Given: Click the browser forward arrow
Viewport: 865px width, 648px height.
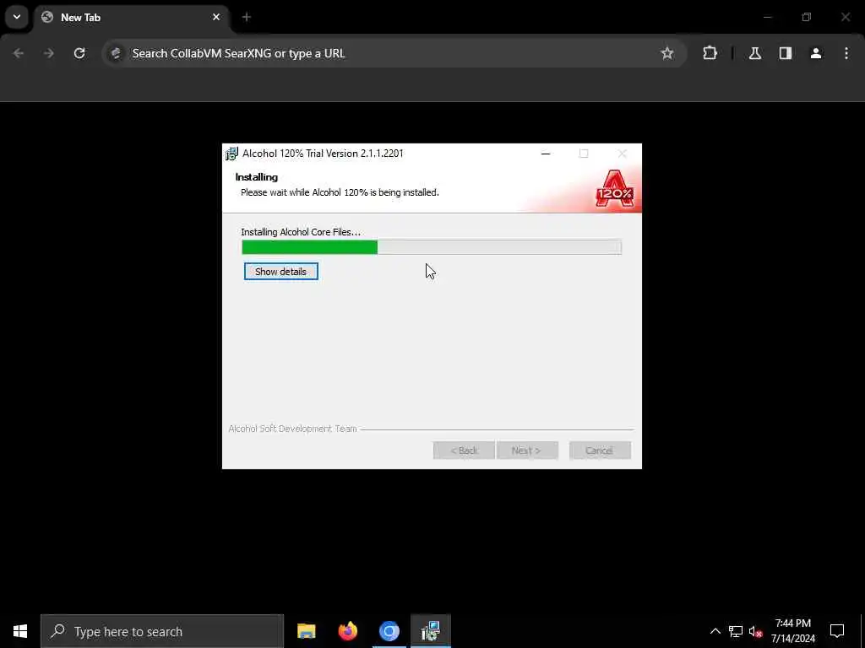Looking at the screenshot, I should point(49,53).
